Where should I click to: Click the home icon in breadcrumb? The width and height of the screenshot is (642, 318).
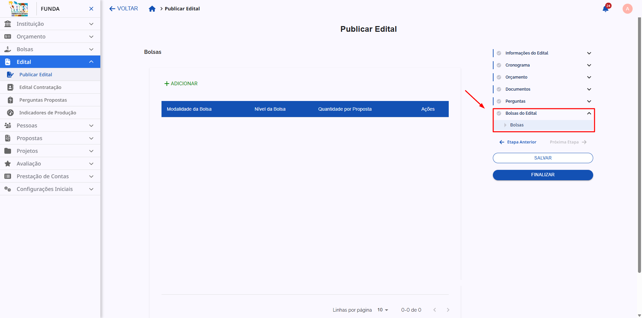coord(152,9)
